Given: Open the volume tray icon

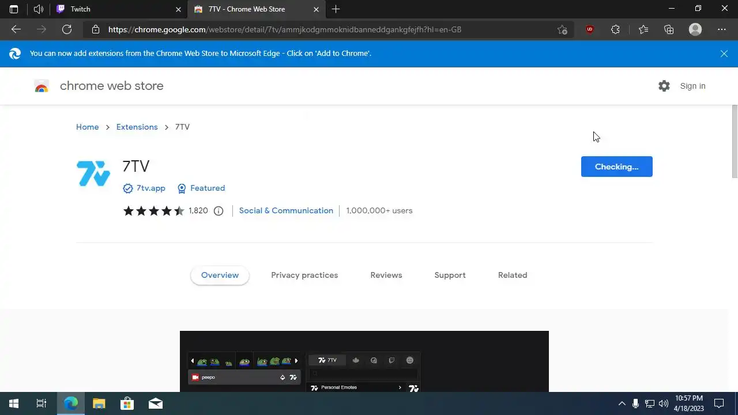Looking at the screenshot, I should (664, 403).
